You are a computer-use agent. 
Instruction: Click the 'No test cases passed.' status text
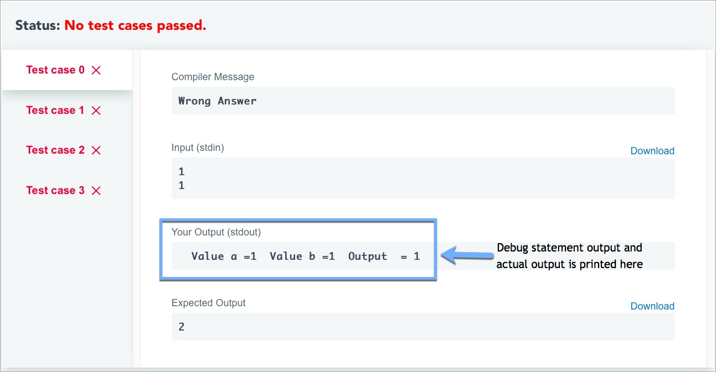(135, 25)
